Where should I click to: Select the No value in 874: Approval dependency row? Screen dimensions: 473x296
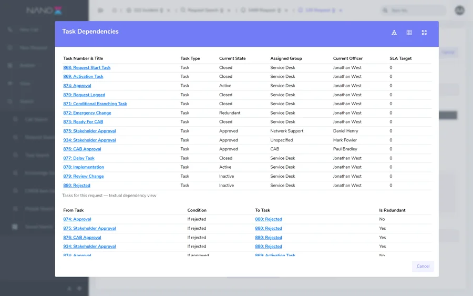[x=382, y=219]
